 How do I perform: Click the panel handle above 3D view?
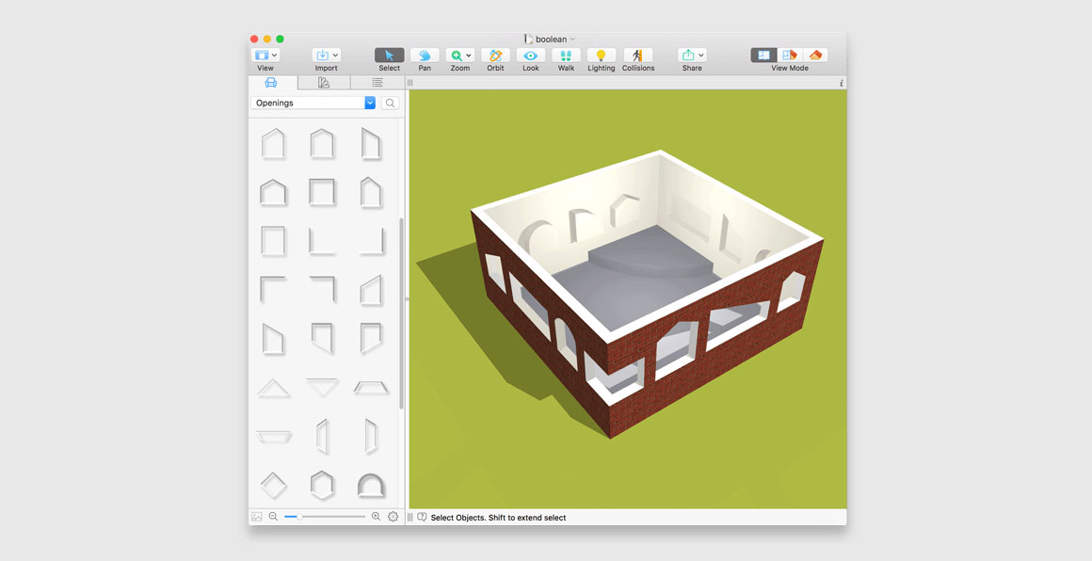pos(410,83)
